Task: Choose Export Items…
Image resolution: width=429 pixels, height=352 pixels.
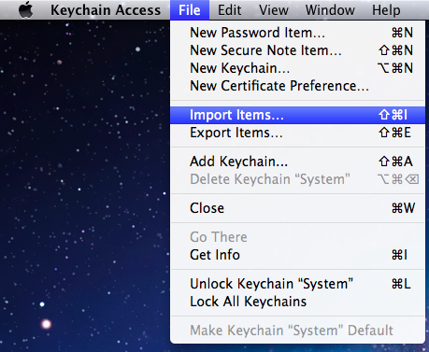Action: 297,133
